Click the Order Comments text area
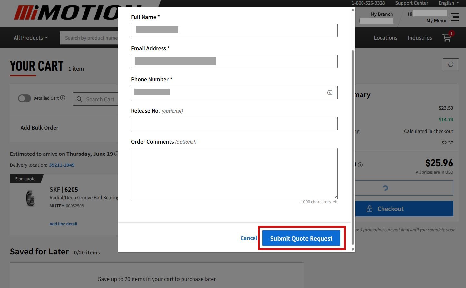 point(234,174)
